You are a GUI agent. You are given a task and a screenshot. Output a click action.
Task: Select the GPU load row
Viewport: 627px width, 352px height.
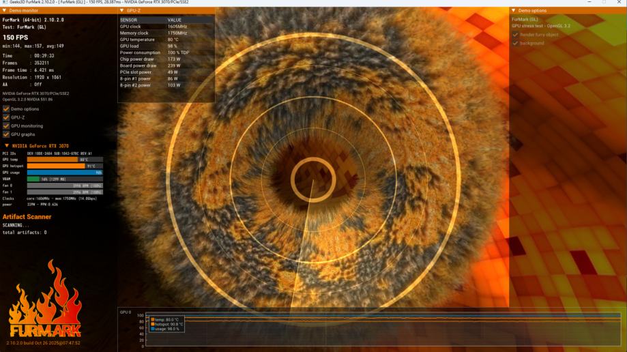coord(166,46)
